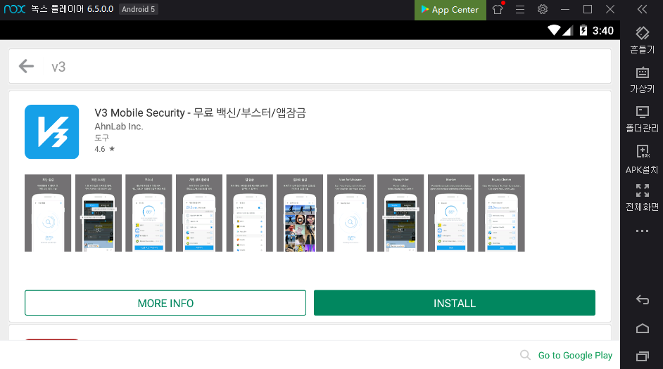
Task: Click the AhnLab Inc. developer name
Action: [119, 127]
